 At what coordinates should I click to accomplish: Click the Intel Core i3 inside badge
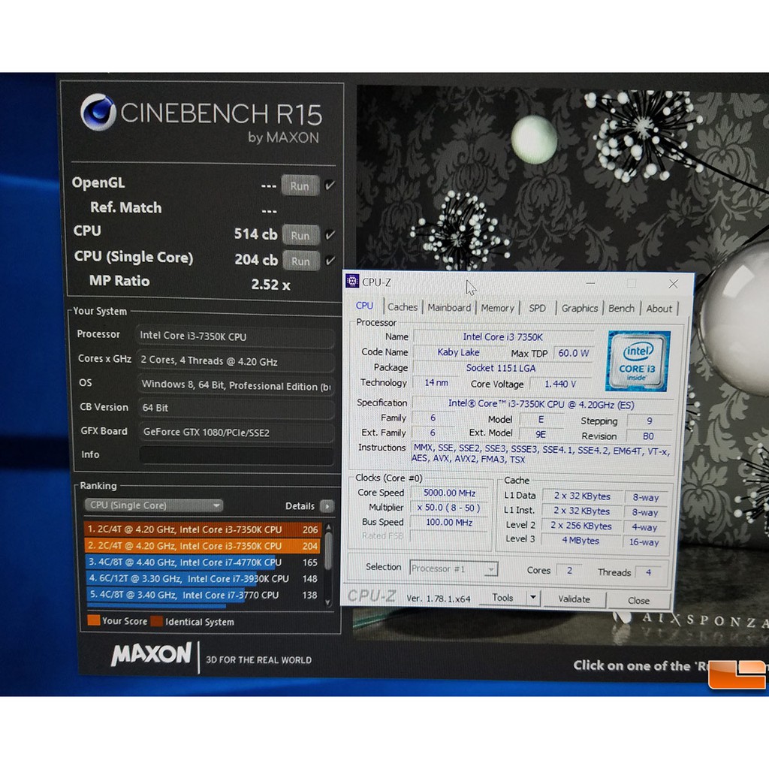pyautogui.click(x=638, y=361)
